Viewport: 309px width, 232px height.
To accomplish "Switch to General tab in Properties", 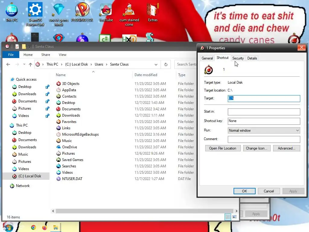I will click(207, 58).
